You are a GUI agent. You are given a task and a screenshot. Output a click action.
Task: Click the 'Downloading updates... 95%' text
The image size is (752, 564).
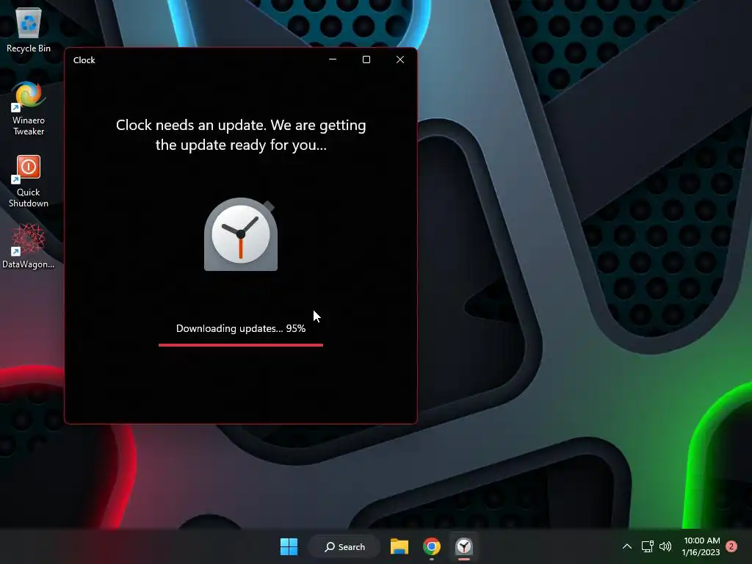point(241,328)
